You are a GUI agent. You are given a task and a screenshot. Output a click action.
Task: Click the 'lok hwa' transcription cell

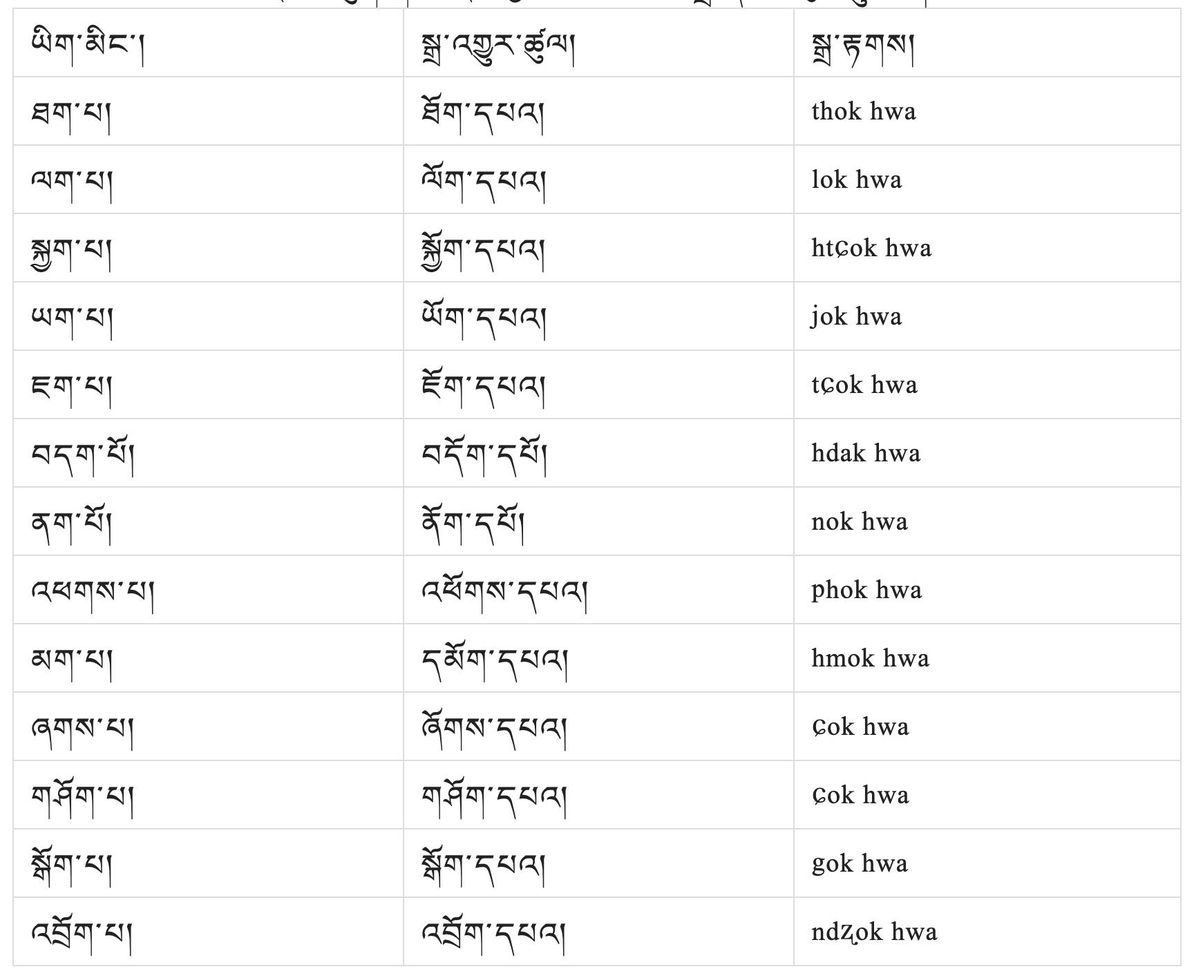987,180
